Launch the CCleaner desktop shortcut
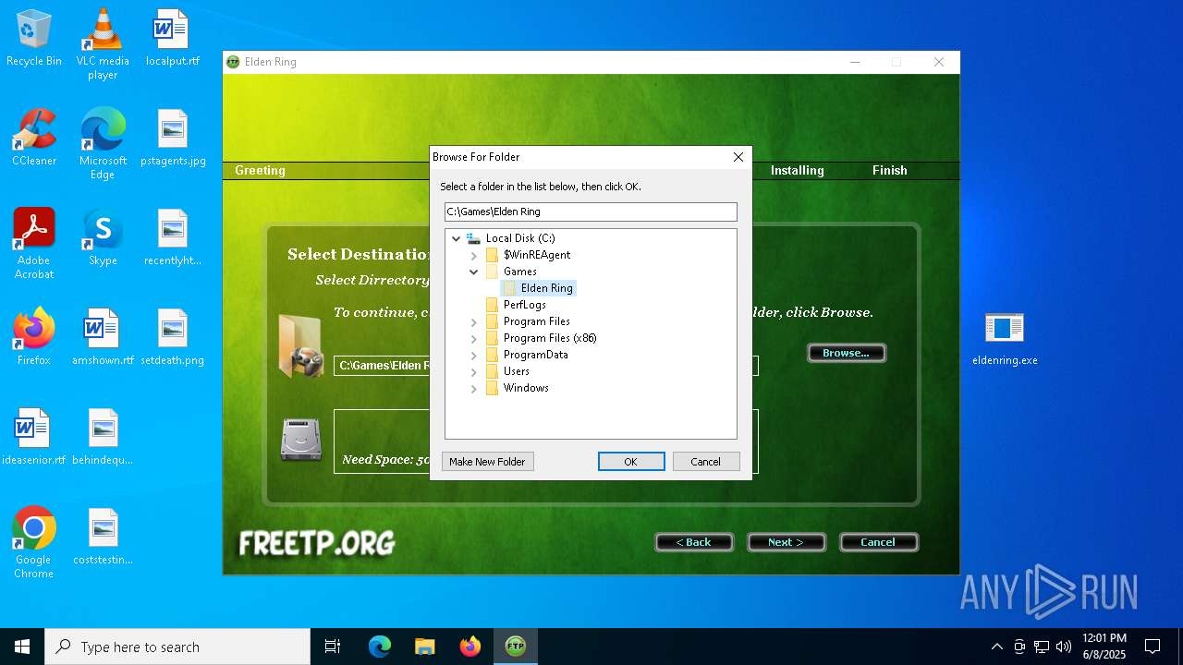The image size is (1183, 665). pos(34,138)
